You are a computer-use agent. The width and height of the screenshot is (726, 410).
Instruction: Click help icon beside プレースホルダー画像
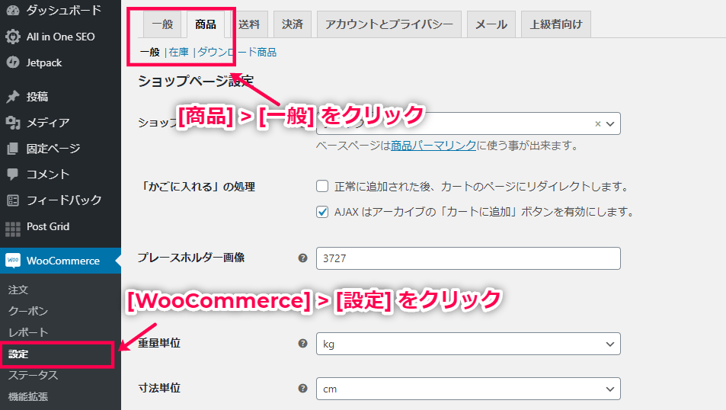(x=302, y=258)
